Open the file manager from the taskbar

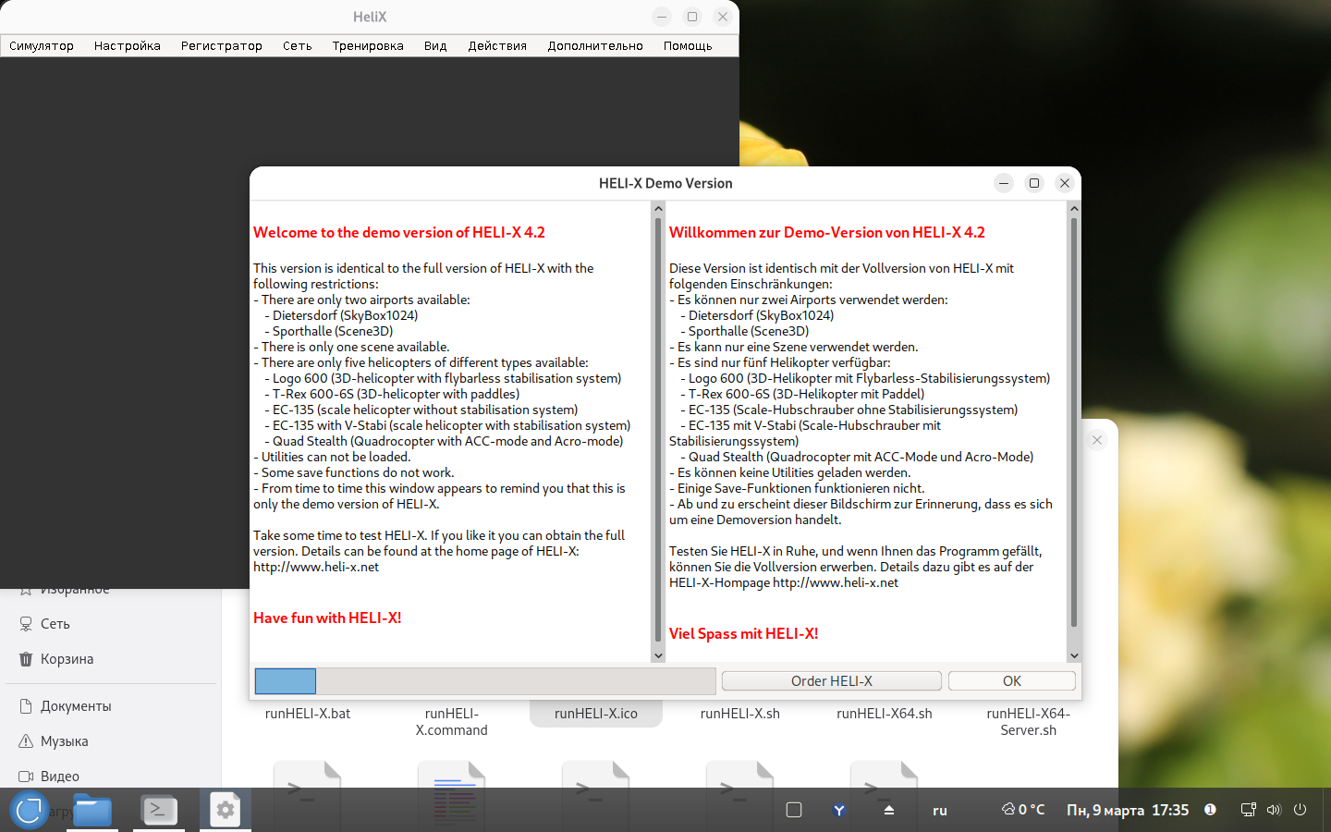[92, 810]
